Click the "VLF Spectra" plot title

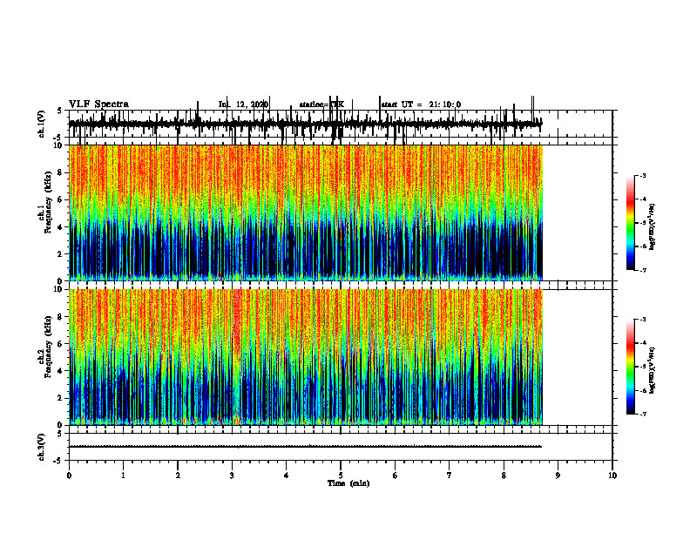[x=98, y=105]
